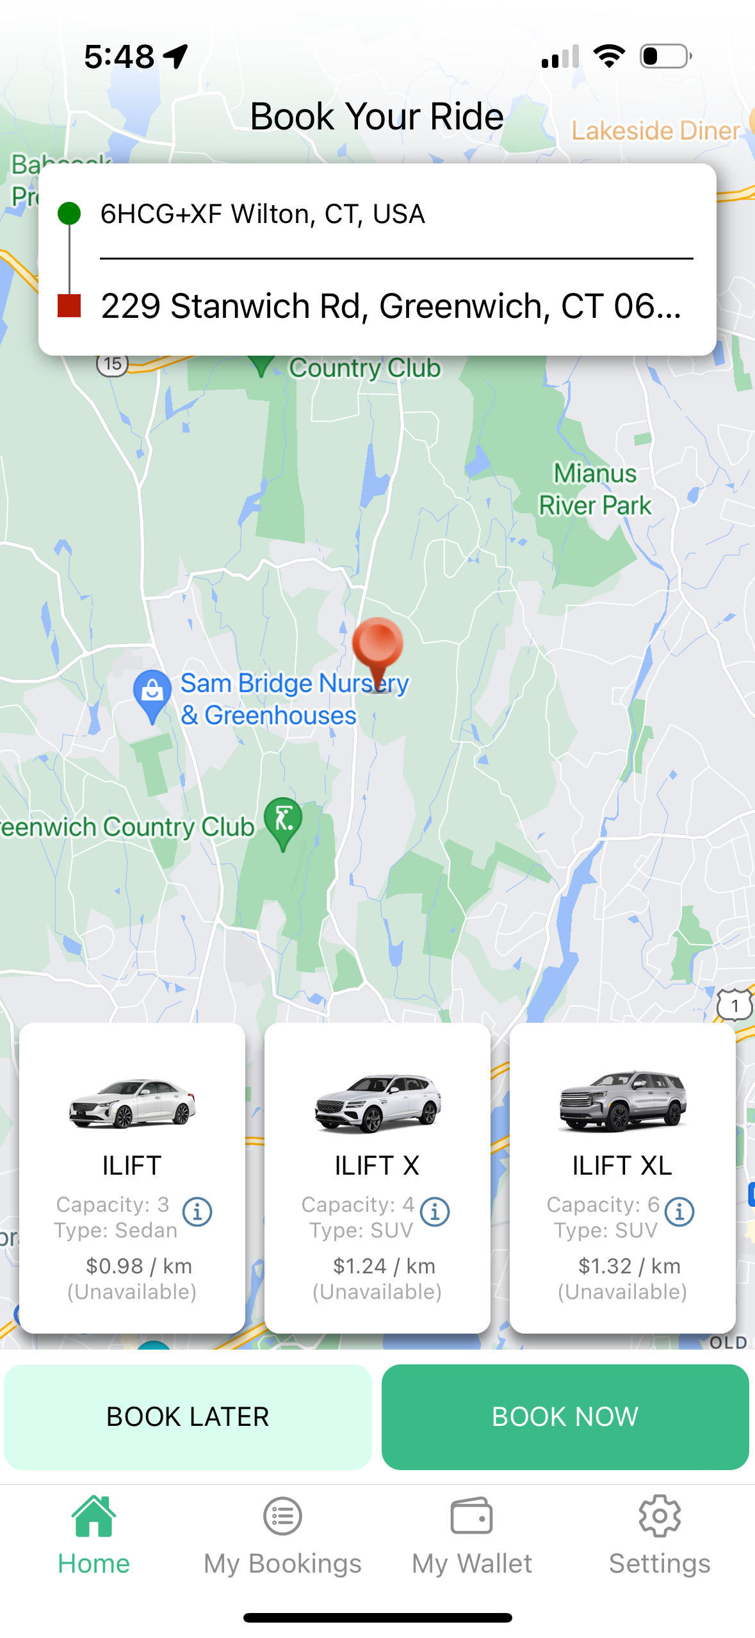This screenshot has height=1638, width=755.
Task: Tap the red drop-off square icon
Action: click(x=69, y=306)
